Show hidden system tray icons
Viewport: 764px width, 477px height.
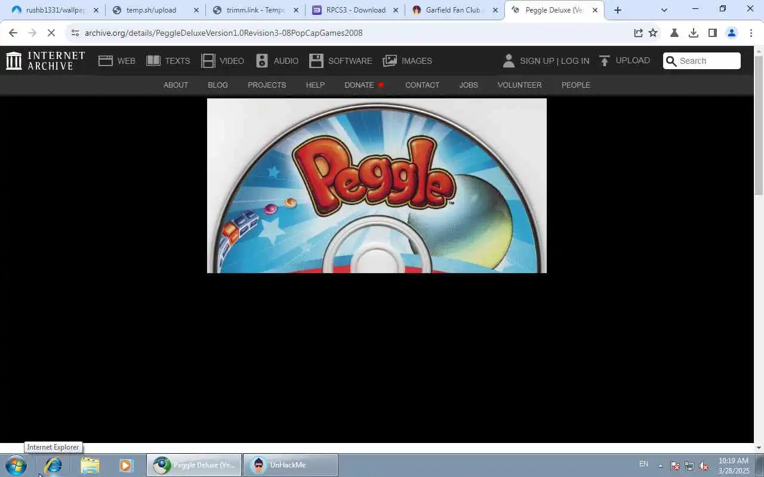[x=660, y=466]
